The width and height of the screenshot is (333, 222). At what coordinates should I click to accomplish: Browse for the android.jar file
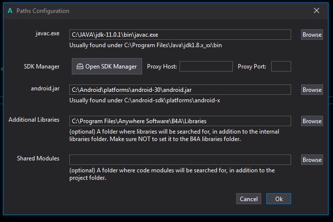[312, 90]
